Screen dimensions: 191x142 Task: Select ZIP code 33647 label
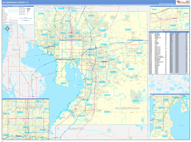pyautogui.click(x=91, y=15)
